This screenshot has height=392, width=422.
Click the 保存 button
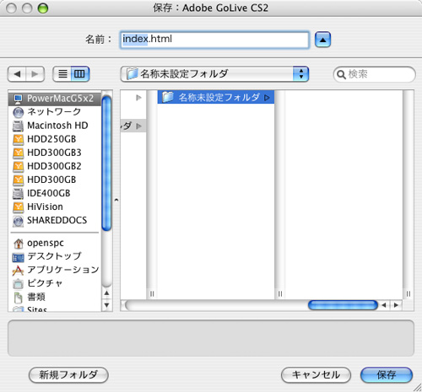[x=387, y=375]
